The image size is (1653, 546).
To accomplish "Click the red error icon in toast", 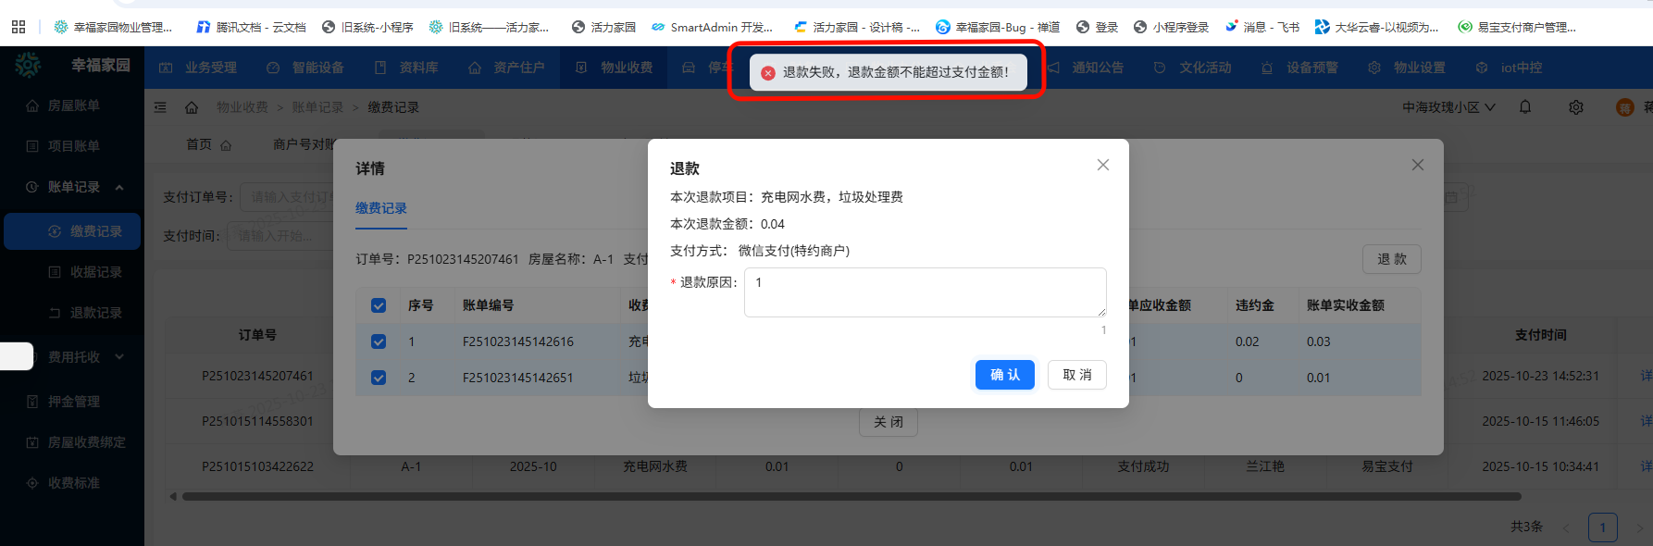I will coord(768,72).
